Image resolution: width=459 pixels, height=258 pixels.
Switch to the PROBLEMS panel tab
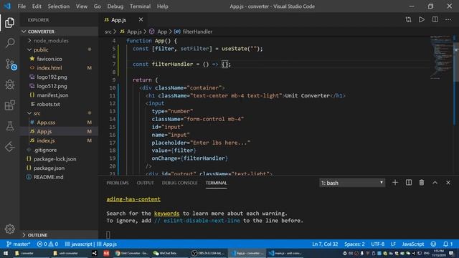pos(118,183)
